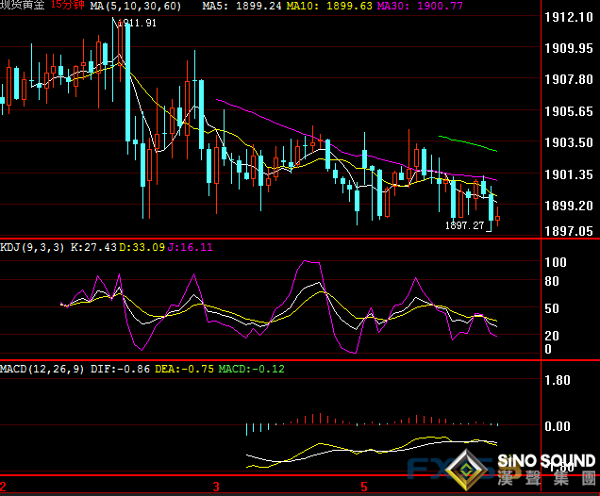The image size is (600, 496).
Task: Click the 1897.27 low price marker
Action: click(464, 226)
